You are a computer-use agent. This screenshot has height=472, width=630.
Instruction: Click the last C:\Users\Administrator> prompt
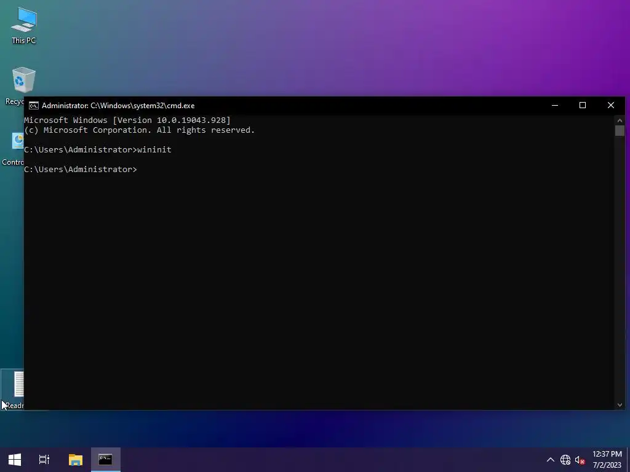(81, 169)
